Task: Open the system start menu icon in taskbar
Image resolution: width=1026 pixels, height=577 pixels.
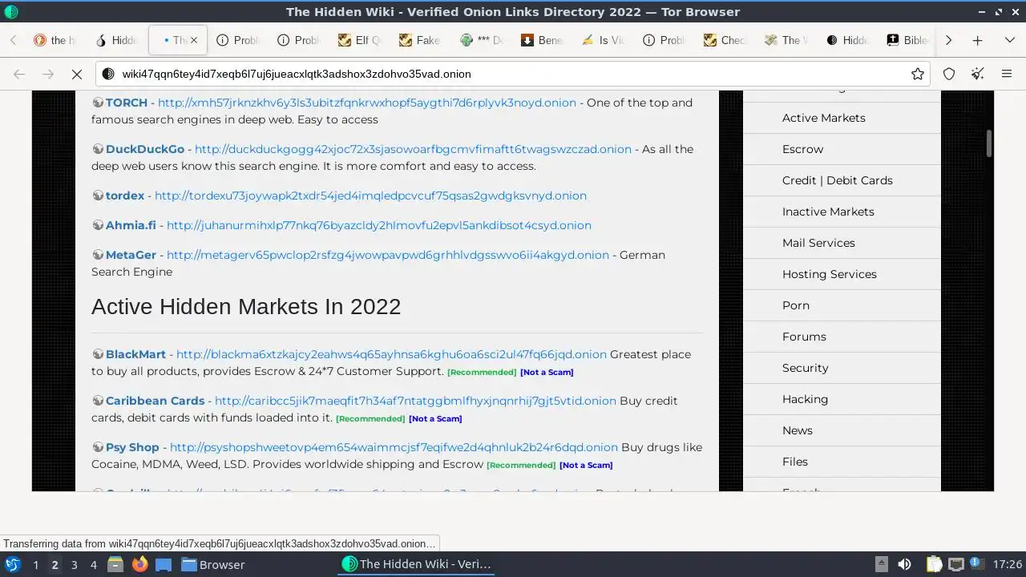Action: 13,564
